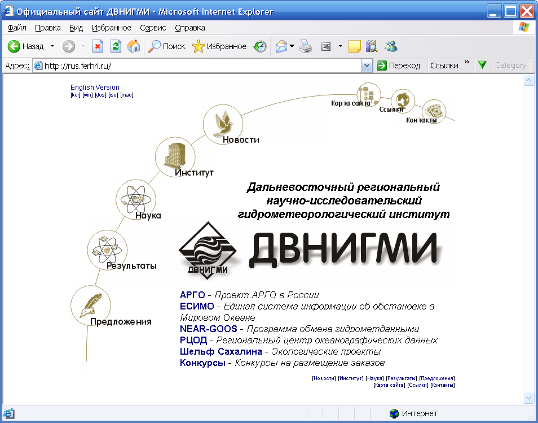Image resolution: width=538 pixels, height=423 pixels.
Task: Expand the address bar dropdown list
Action: pyautogui.click(x=367, y=66)
